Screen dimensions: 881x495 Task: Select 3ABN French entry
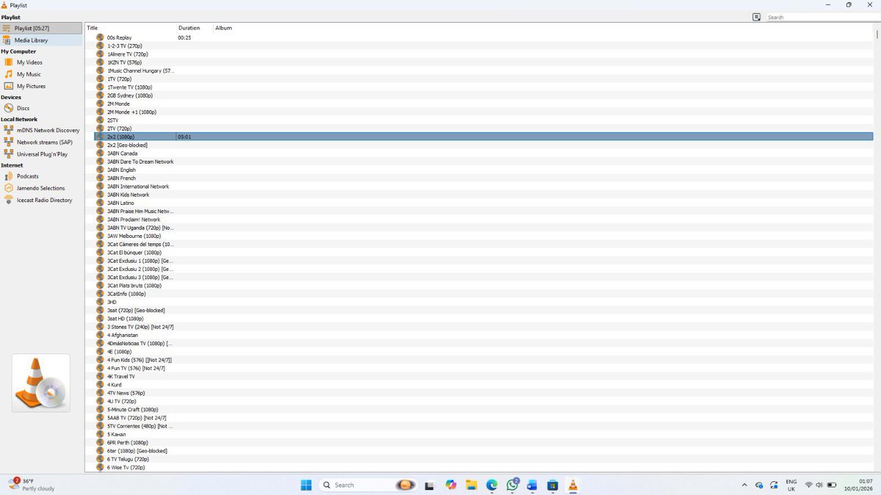coord(122,178)
